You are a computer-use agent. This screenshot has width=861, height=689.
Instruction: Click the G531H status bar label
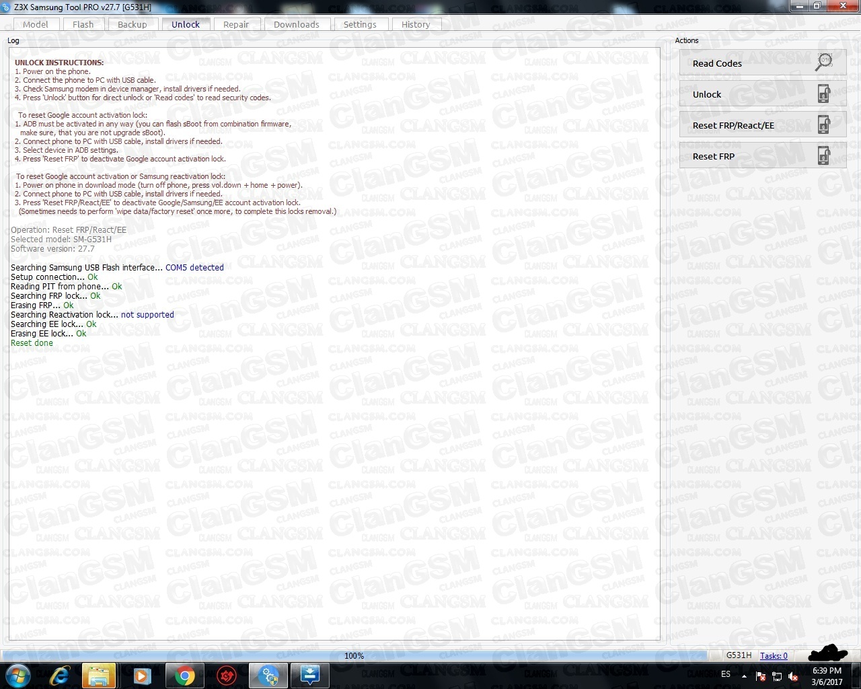tap(739, 655)
